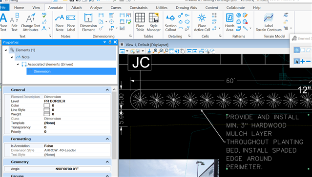Open the View Attributes icon
The width and height of the screenshot is (312, 177).
tap(123, 51)
